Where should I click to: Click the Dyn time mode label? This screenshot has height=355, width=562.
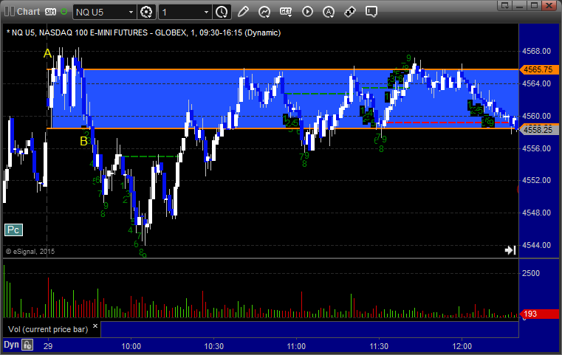(x=11, y=345)
